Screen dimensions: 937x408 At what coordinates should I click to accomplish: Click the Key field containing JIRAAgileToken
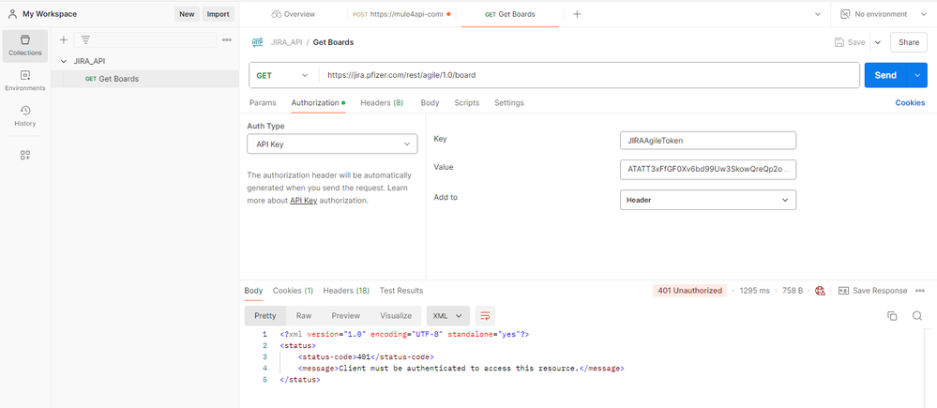pos(708,141)
